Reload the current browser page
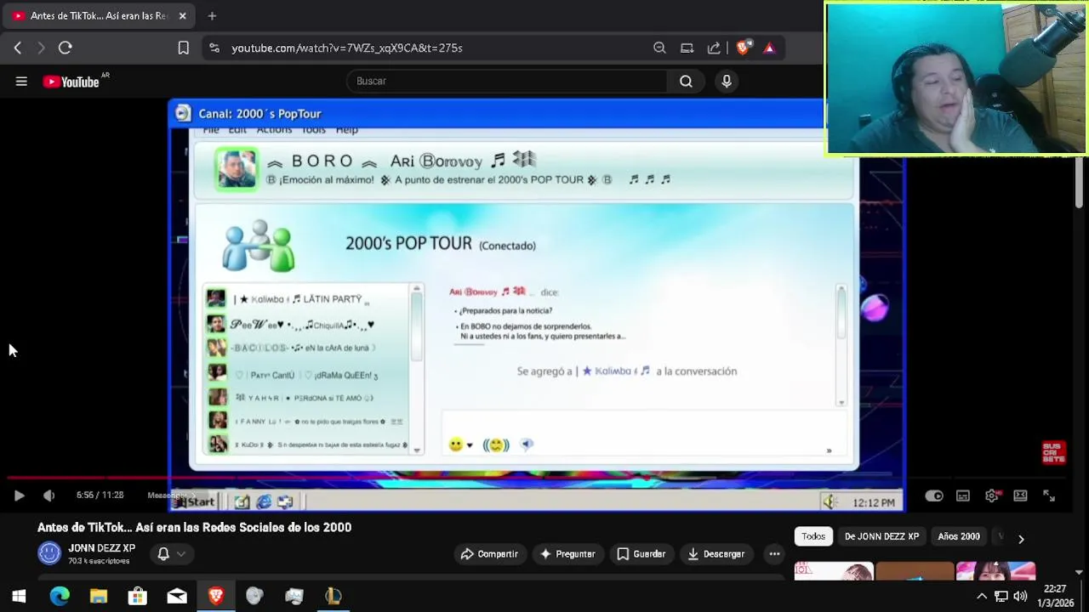 pyautogui.click(x=65, y=48)
